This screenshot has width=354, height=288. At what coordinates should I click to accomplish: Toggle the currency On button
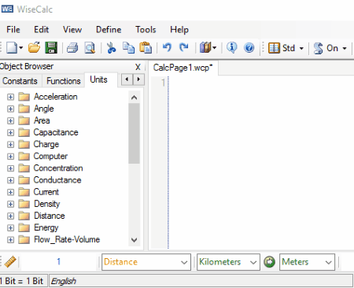326,48
